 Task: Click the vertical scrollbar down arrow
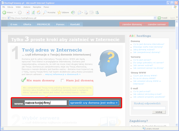coord(177,125)
